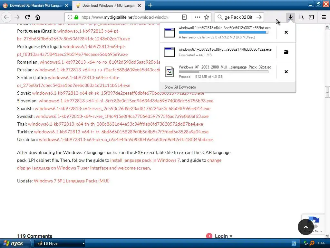This screenshot has width=330, height=248.
Task: Show site information icon in address bar
Action: click(x=70, y=17)
